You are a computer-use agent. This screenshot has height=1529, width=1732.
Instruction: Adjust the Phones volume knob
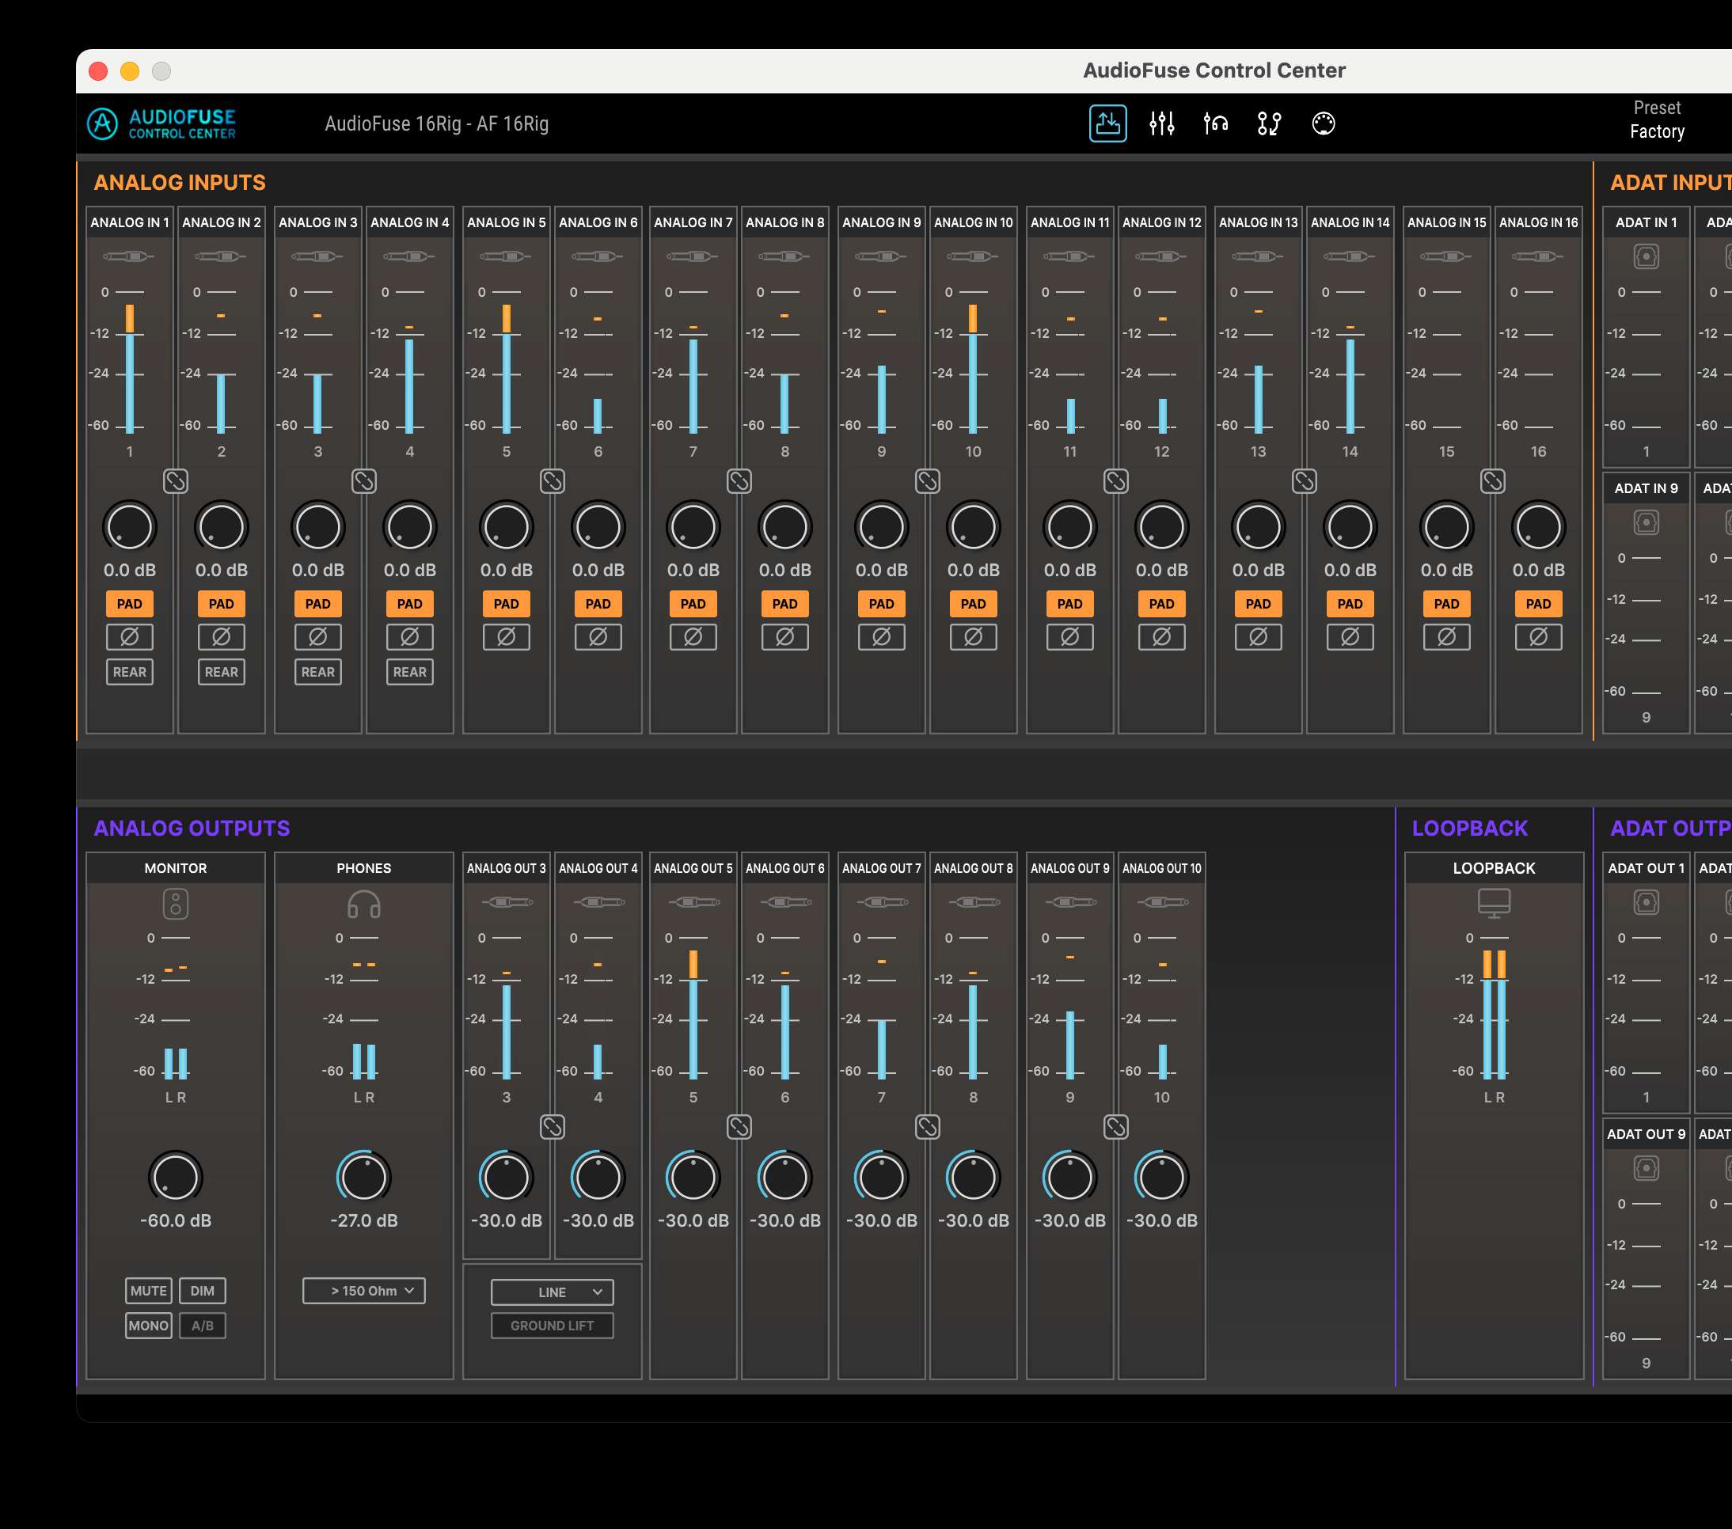pos(363,1177)
